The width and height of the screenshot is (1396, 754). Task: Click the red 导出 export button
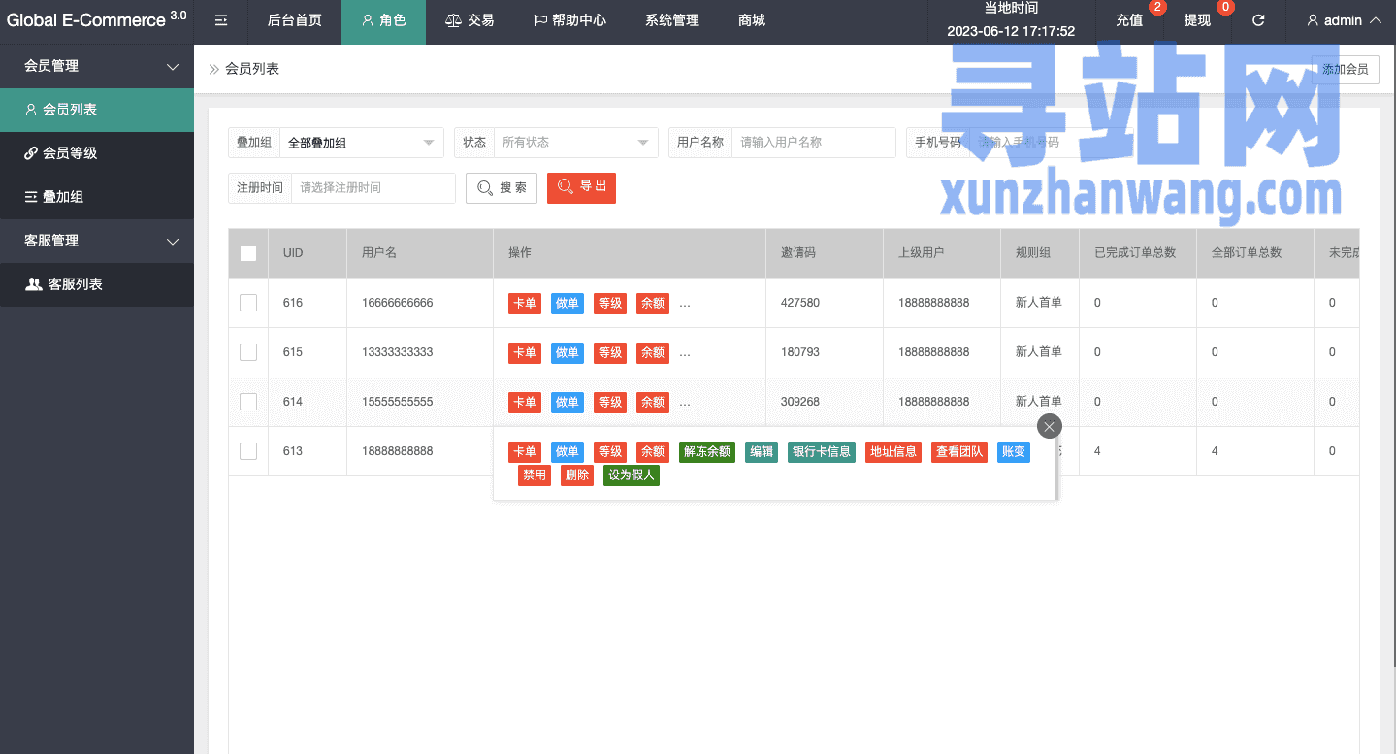581,187
